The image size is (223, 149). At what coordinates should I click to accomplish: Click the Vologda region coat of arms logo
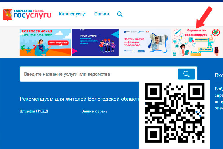tap(7, 15)
